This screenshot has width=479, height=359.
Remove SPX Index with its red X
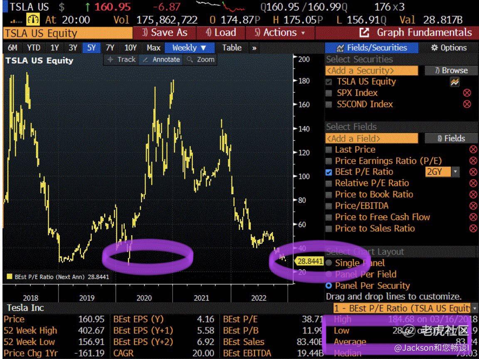(467, 93)
